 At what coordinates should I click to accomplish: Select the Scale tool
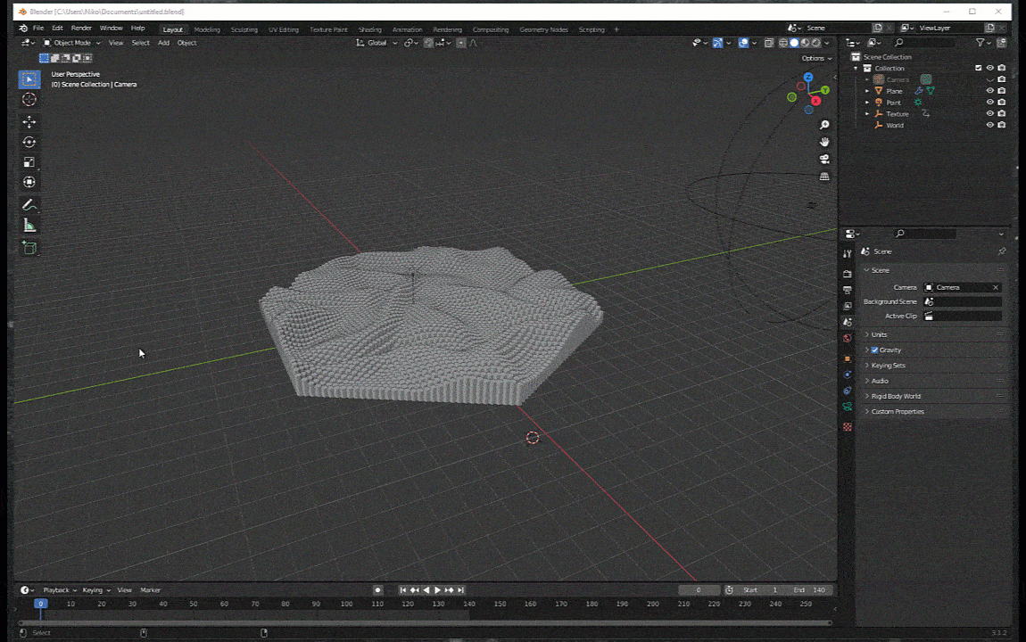29,162
